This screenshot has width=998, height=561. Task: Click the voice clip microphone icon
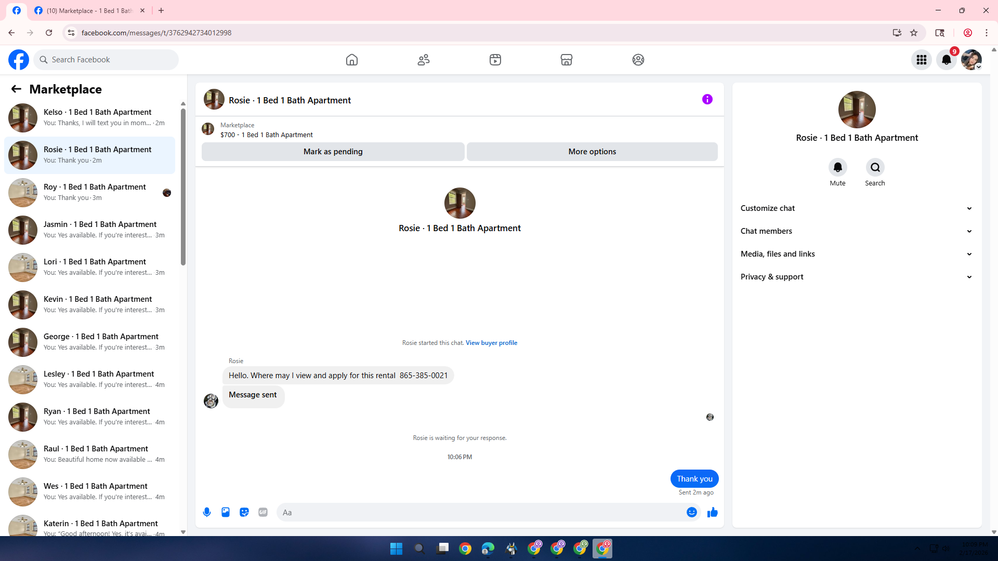click(207, 512)
